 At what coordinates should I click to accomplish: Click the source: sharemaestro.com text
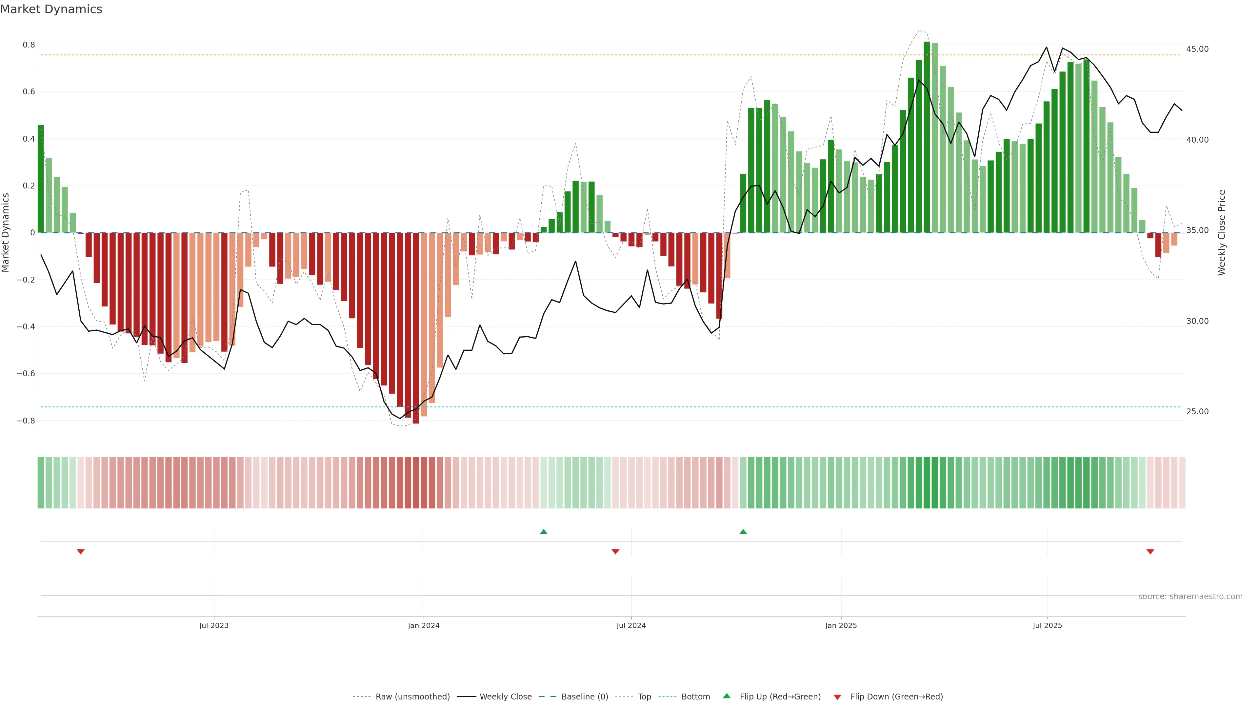pyautogui.click(x=1190, y=597)
